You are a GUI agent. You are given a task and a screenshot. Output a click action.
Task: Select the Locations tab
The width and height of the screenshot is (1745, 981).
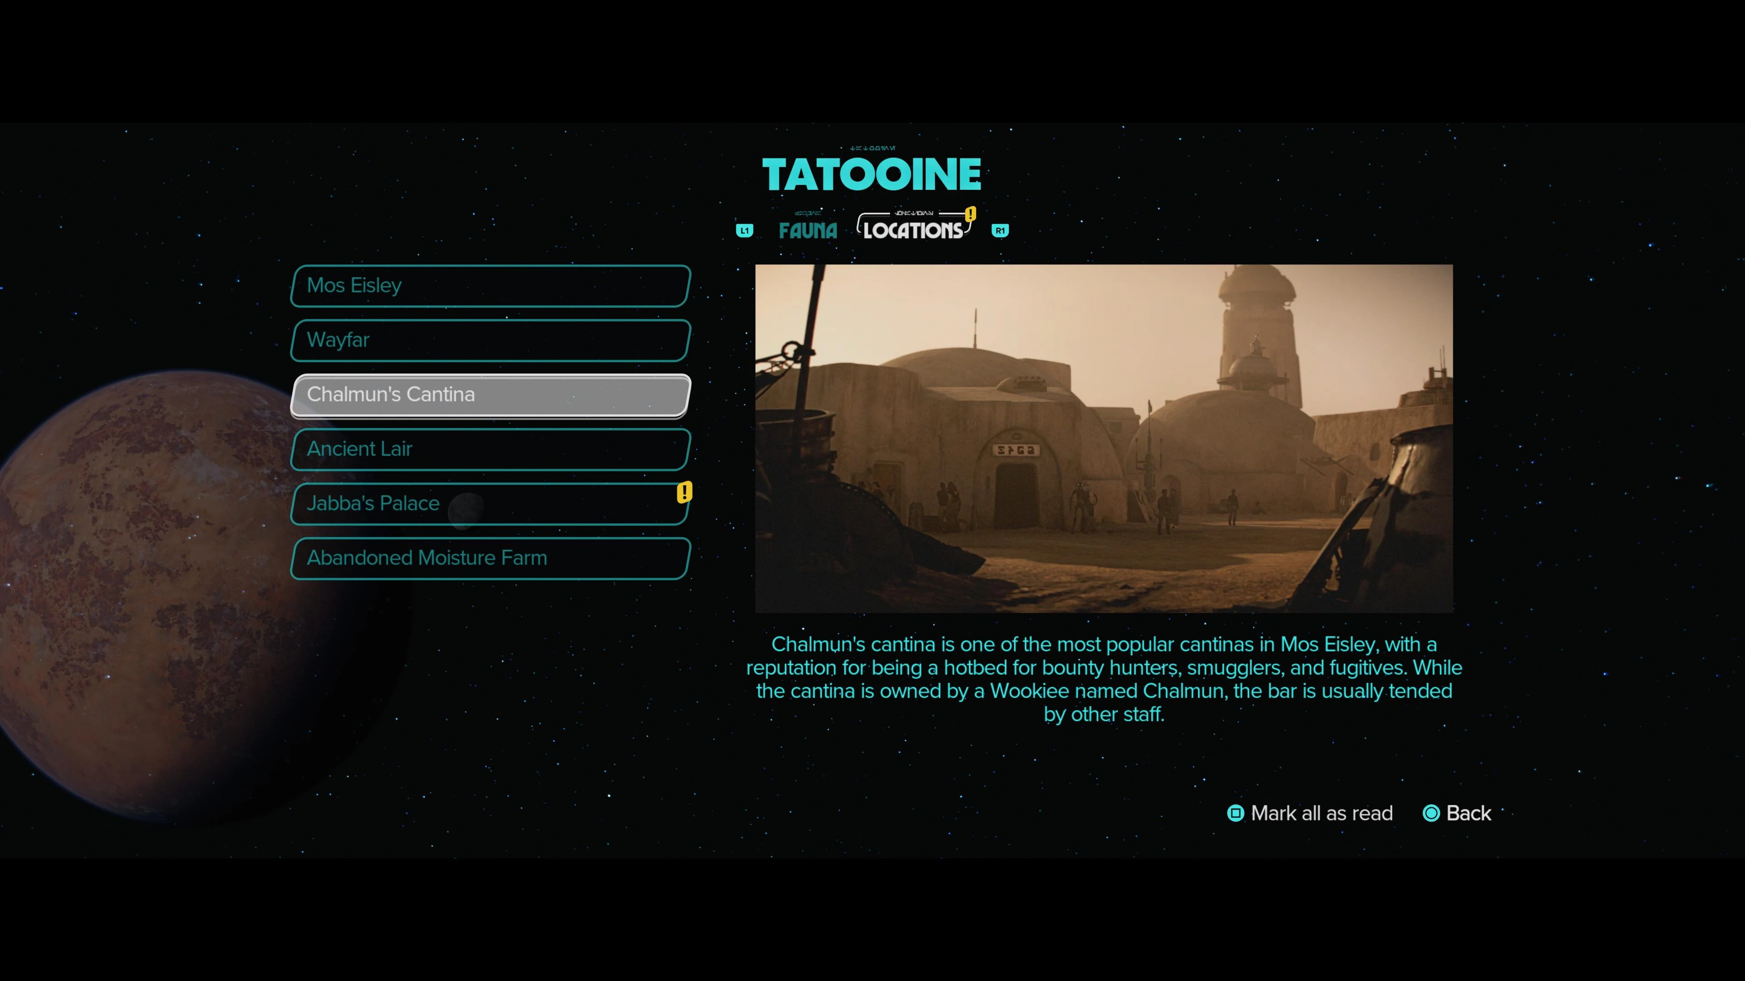coord(912,230)
